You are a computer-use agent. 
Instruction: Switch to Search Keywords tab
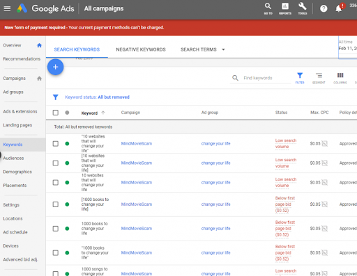(x=77, y=49)
